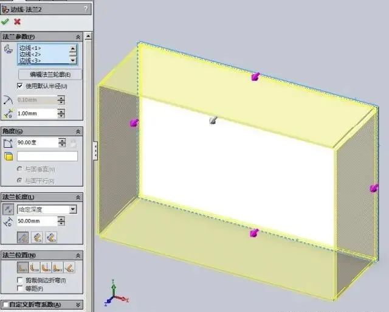Screen dimensions: 389x312
Task: Click the XYZ coordinate triad
Action: pos(116,293)
